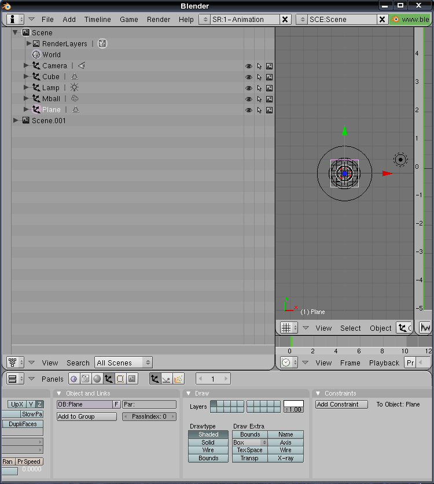Toggle renderability for Plane row
Screen dimensions: 434x484
click(269, 110)
